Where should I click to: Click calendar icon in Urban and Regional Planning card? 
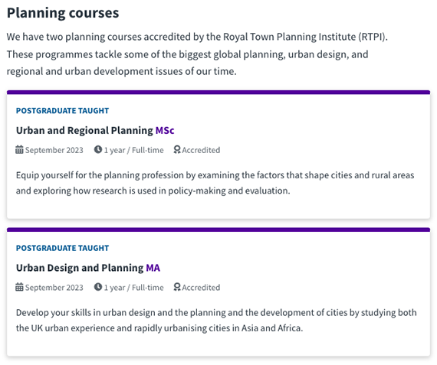(19, 150)
